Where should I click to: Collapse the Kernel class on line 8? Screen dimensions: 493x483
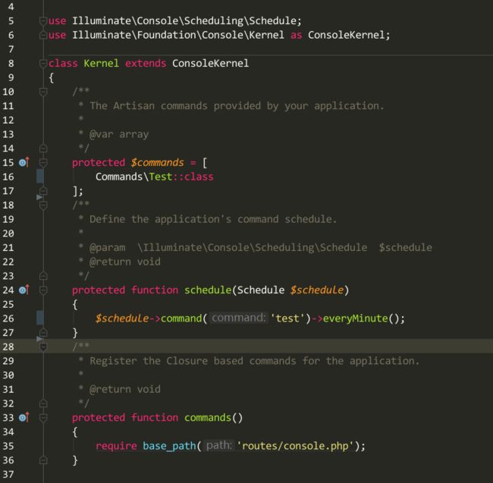[43, 63]
